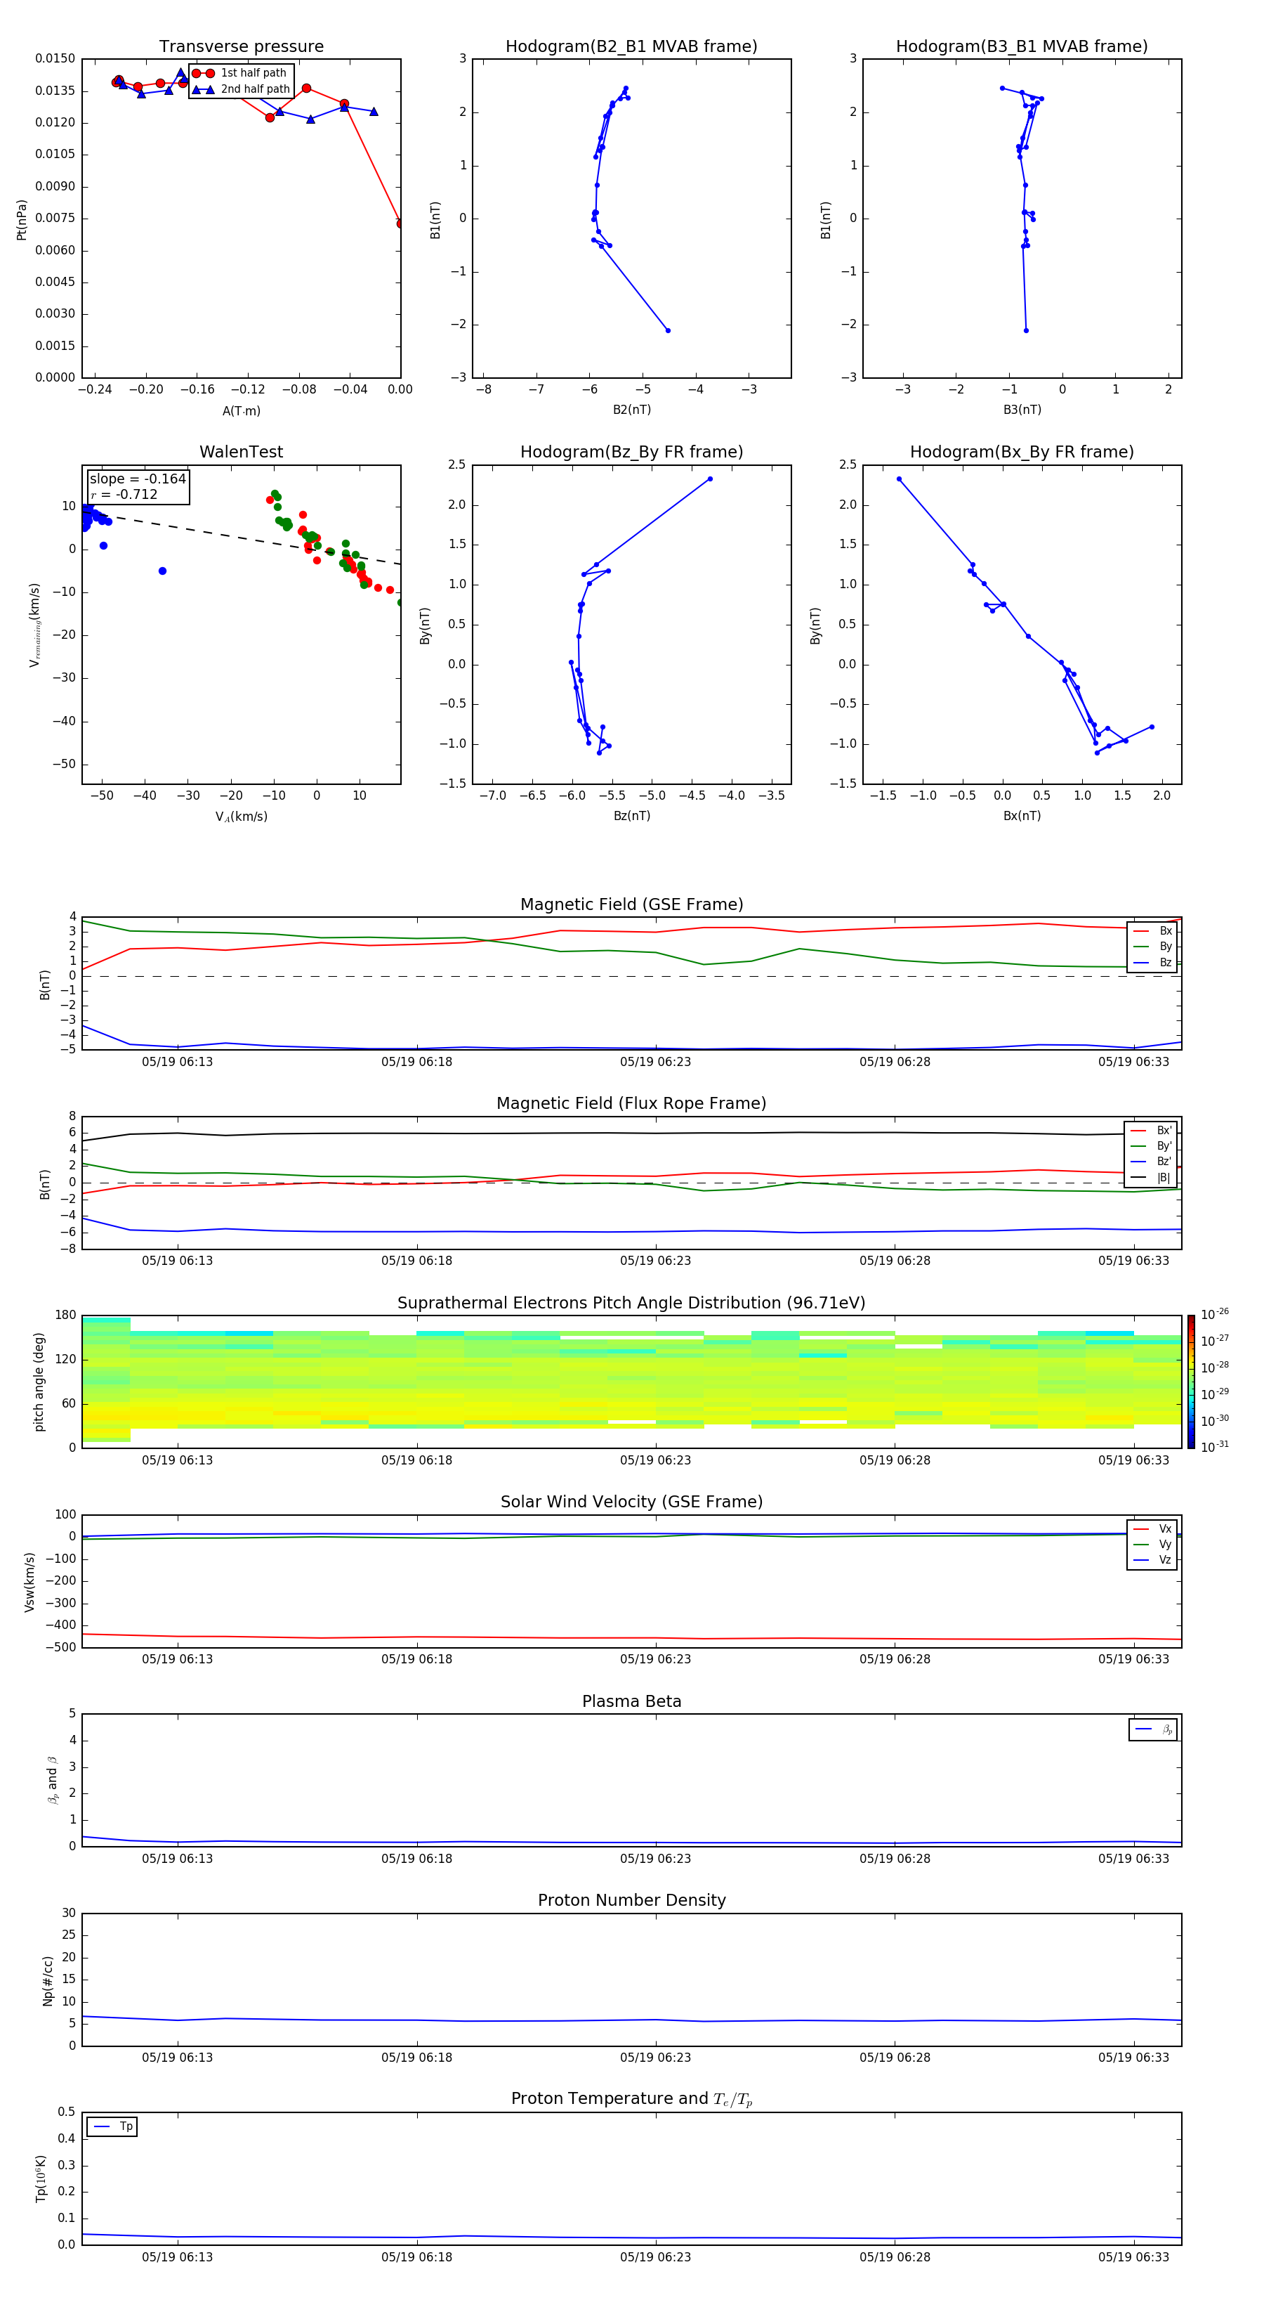The width and height of the screenshot is (1264, 2319).
Task: Click the βp legend in Plasma Beta plot
Action: coord(1153,1729)
